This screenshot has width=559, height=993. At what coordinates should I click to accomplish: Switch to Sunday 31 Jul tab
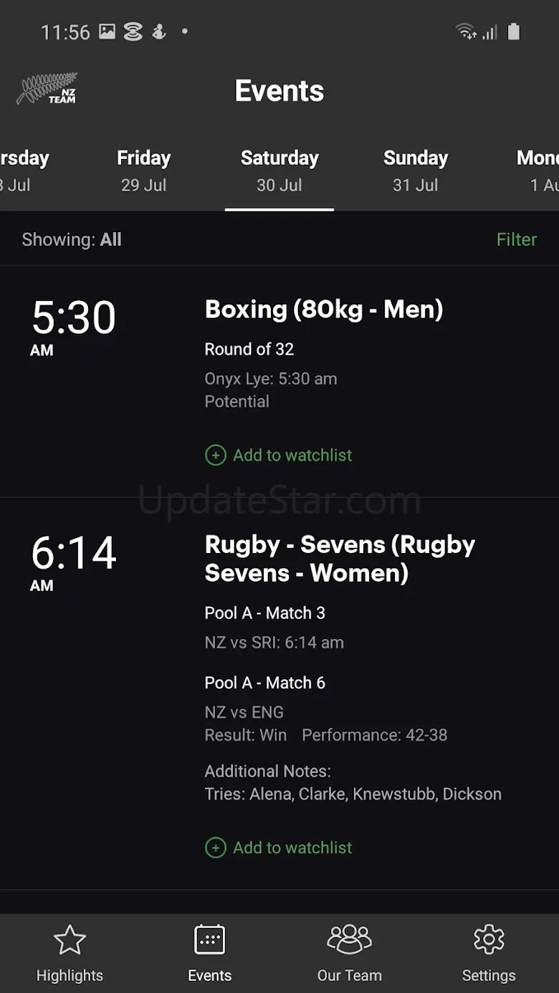pyautogui.click(x=416, y=171)
